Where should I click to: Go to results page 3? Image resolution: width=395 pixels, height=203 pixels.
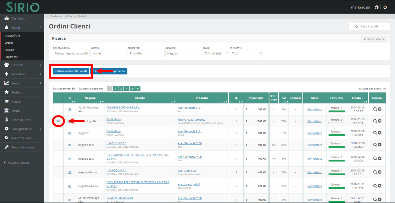pyautogui.click(x=121, y=89)
